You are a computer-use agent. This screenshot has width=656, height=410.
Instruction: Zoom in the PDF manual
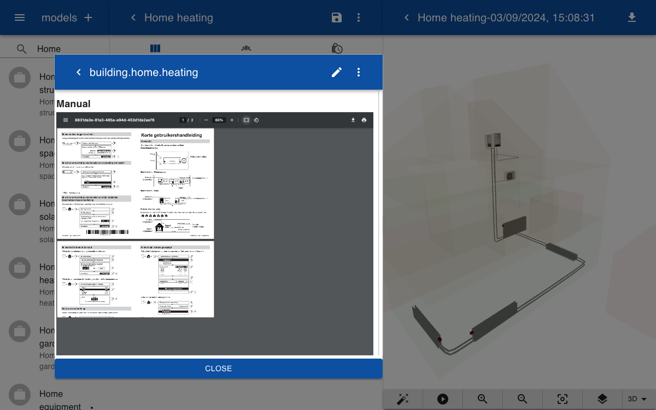(x=232, y=120)
